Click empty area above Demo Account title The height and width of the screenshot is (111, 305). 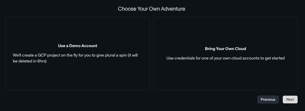(78, 30)
